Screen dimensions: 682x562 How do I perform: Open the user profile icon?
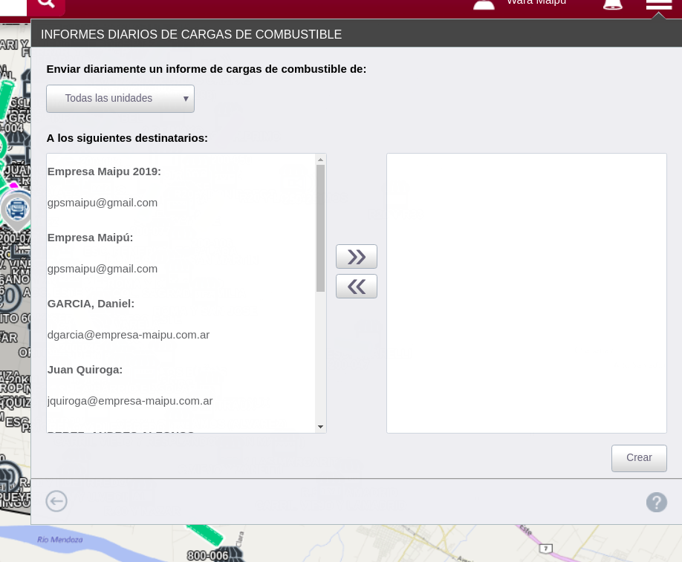(x=484, y=4)
